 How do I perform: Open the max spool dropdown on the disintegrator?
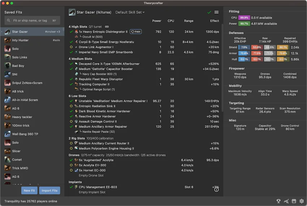[136, 32]
